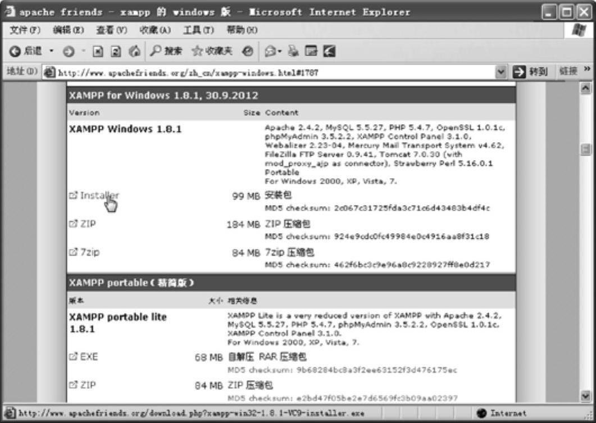Click the '99 MB' size value
The height and width of the screenshot is (423, 596).
pyautogui.click(x=246, y=195)
